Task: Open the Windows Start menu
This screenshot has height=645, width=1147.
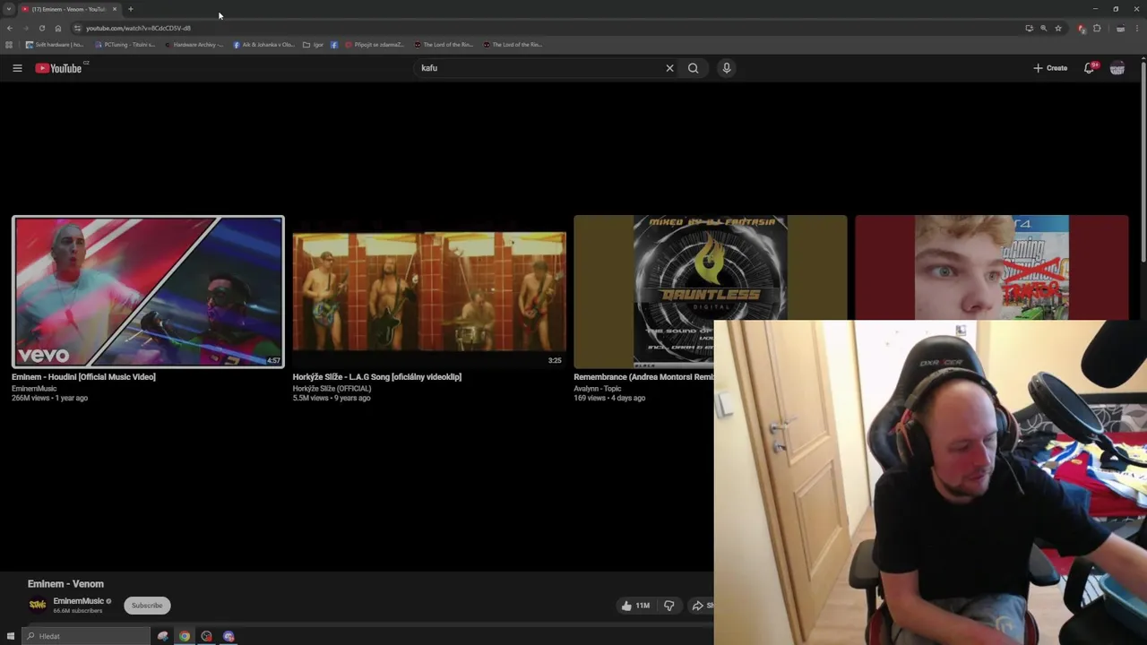Action: click(x=11, y=636)
